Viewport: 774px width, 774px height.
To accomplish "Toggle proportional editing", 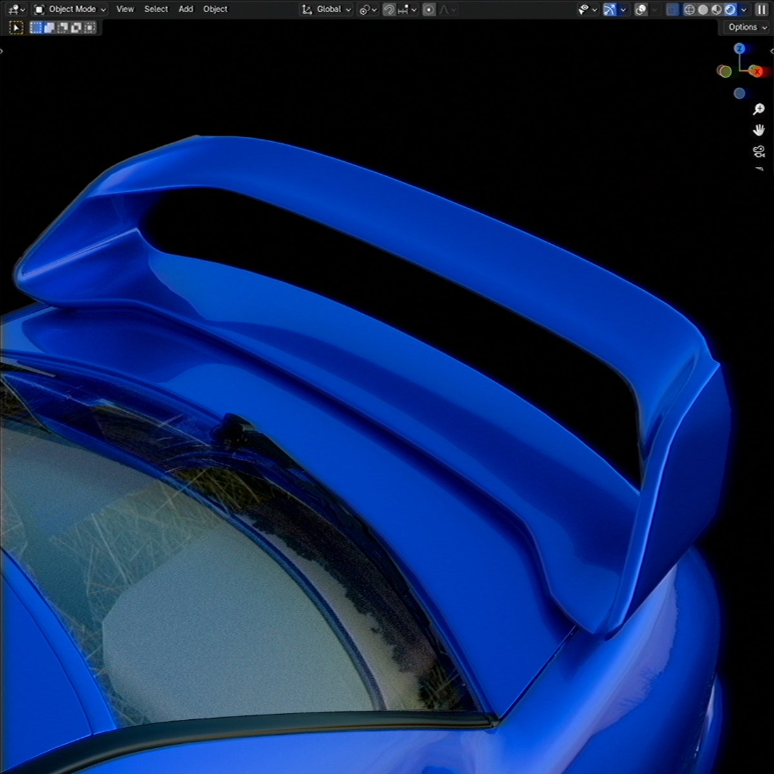I will pyautogui.click(x=429, y=10).
